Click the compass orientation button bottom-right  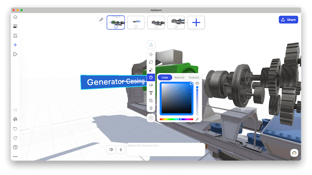pos(294,153)
